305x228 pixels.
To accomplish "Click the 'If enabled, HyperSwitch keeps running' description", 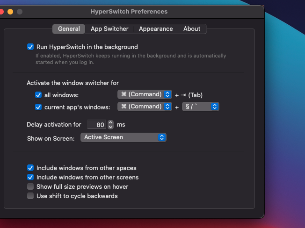I will pos(131,59).
